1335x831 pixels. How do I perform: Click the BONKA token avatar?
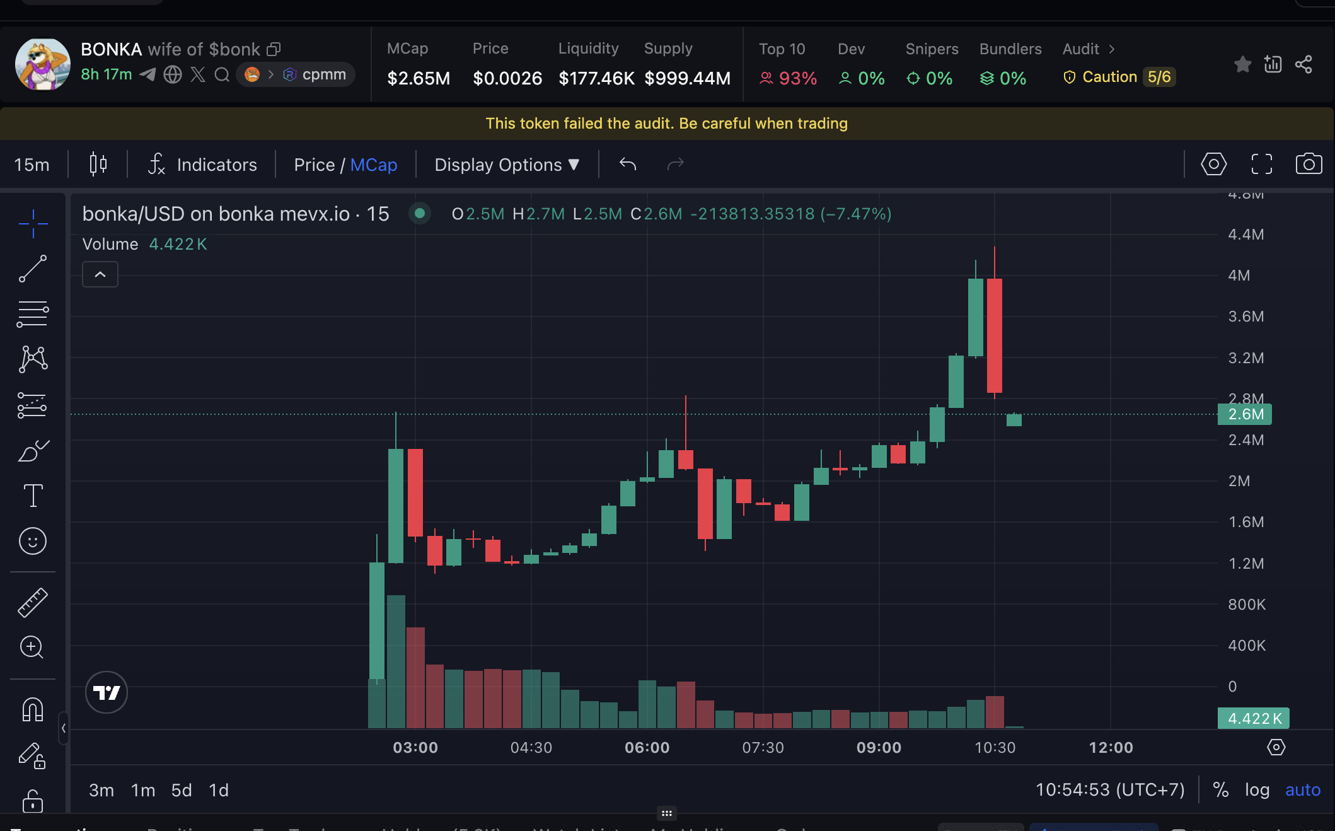pos(42,64)
